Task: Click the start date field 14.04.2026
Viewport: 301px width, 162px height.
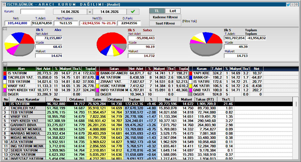Action: tap(70, 12)
